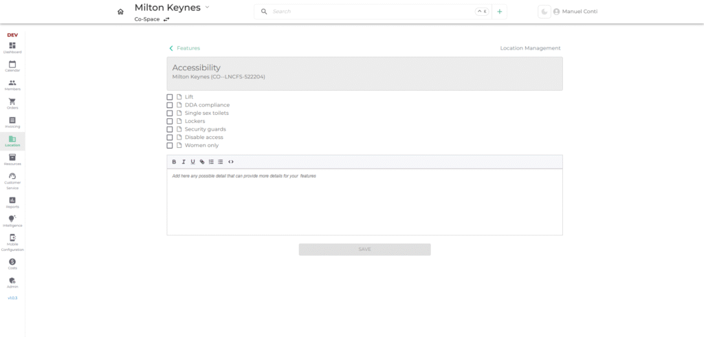The width and height of the screenshot is (704, 337).
Task: Switch space using Co-Space swap arrows
Action: point(166,19)
